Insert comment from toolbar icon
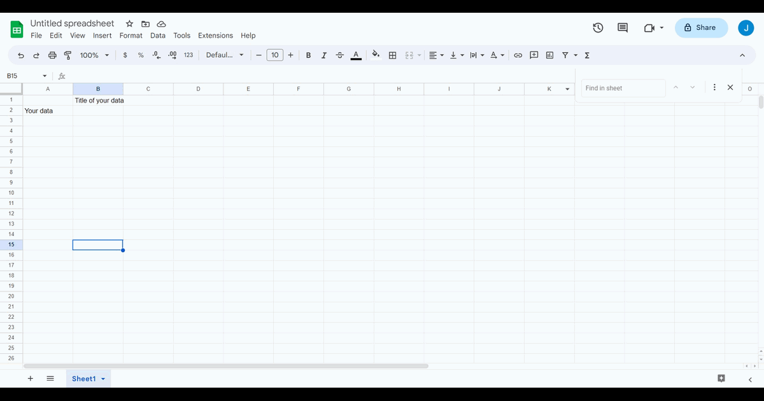This screenshot has height=401, width=764. point(534,55)
